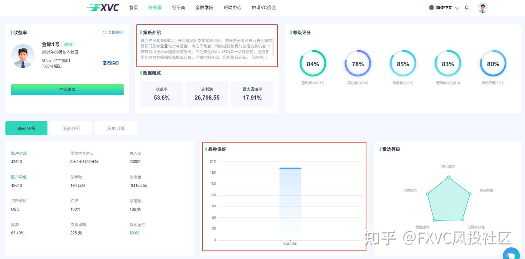525x259 pixels.
Task: Click the user avatar in the top bar
Action: [x=482, y=7]
